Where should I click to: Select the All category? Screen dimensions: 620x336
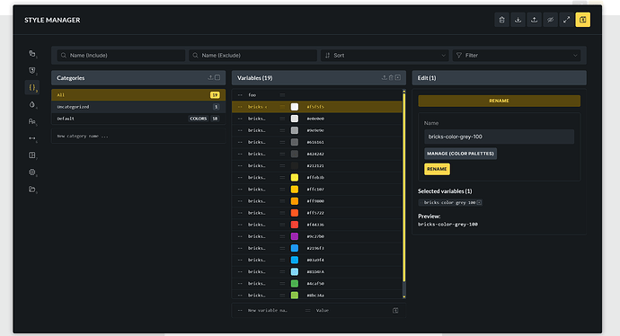[138, 95]
